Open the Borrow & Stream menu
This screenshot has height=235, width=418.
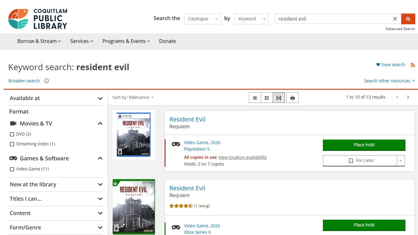point(39,41)
